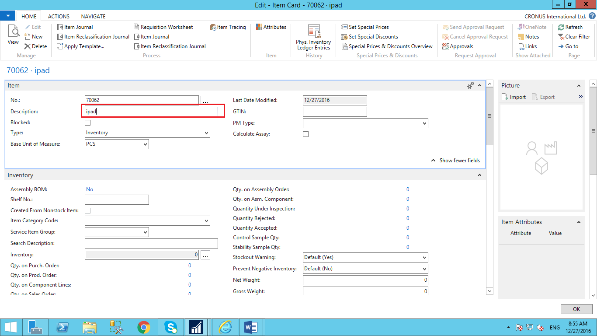Click in the Net Weight field
Viewport: 597px width, 336px height.
(365, 280)
